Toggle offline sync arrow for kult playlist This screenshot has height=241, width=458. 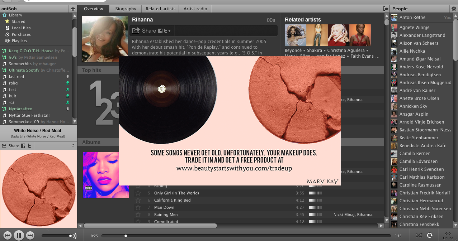click(x=68, y=96)
